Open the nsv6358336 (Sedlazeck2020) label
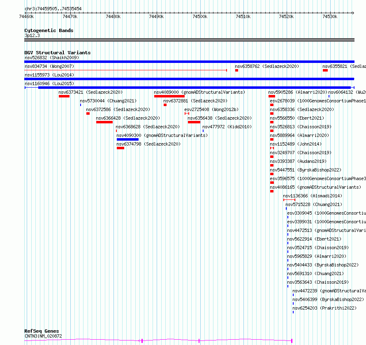The width and height of the screenshot is (366, 345). [302, 109]
